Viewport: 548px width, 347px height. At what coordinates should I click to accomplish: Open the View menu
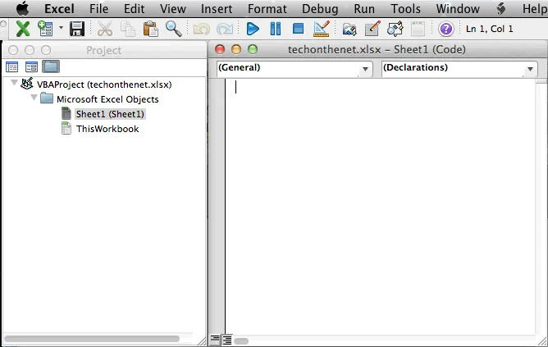point(173,9)
